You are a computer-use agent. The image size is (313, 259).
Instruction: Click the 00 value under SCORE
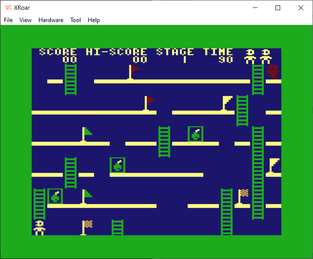coord(69,60)
